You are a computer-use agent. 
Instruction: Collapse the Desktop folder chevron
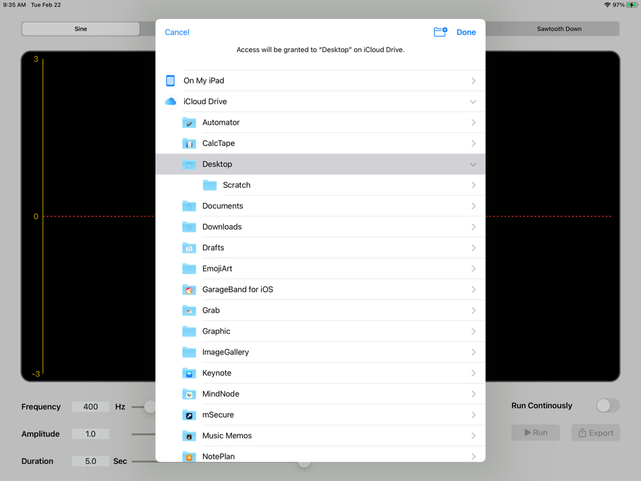[x=473, y=164]
